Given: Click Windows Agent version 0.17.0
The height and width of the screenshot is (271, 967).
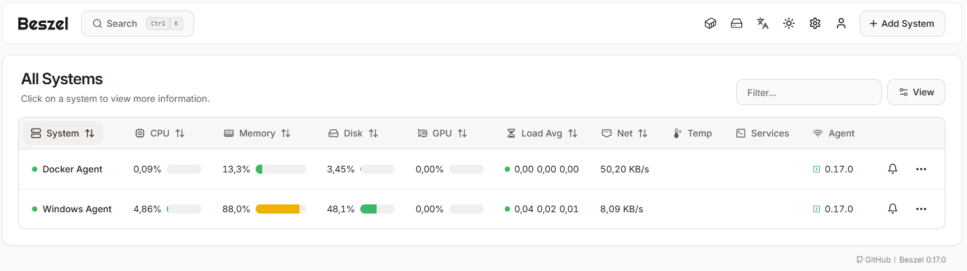Looking at the screenshot, I should (x=839, y=209).
